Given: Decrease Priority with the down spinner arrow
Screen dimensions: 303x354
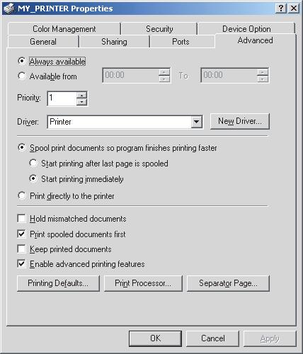Looking at the screenshot, I should [81, 102].
